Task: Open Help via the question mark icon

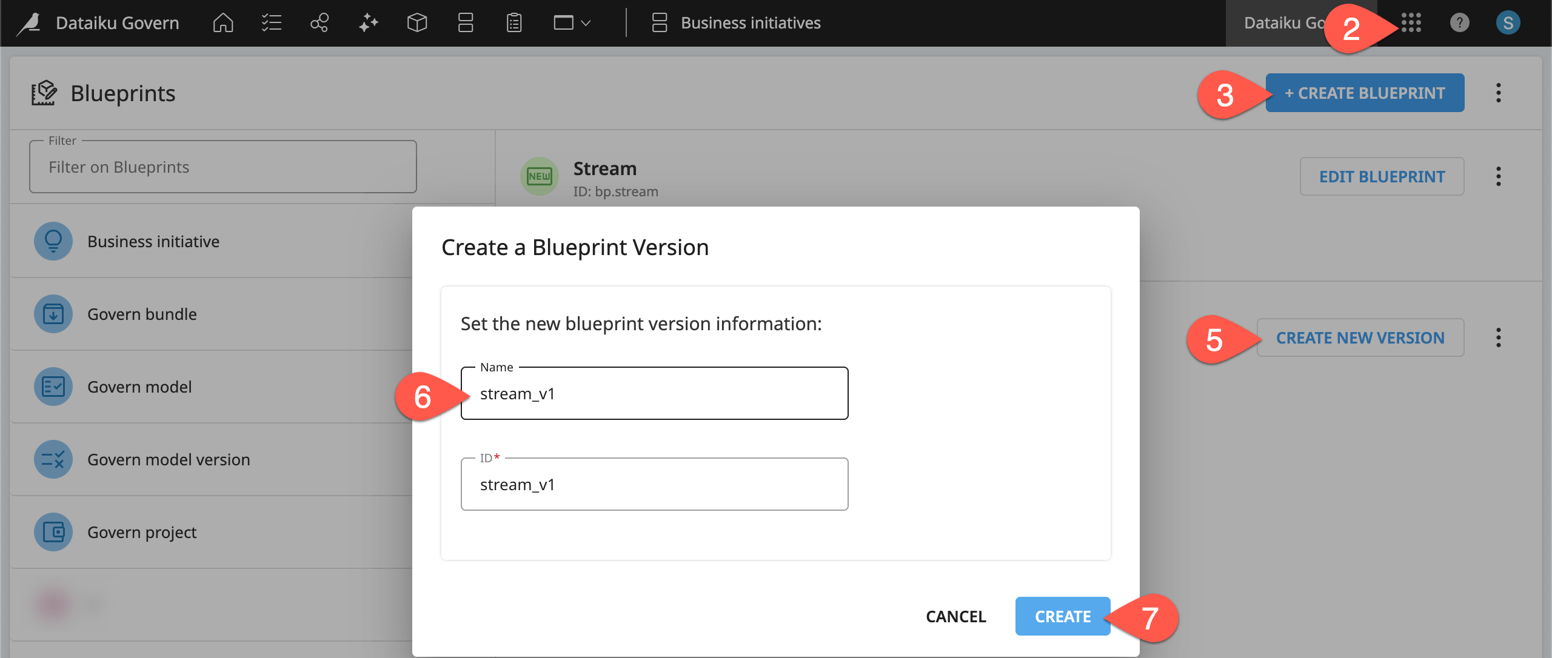Action: pos(1459,23)
